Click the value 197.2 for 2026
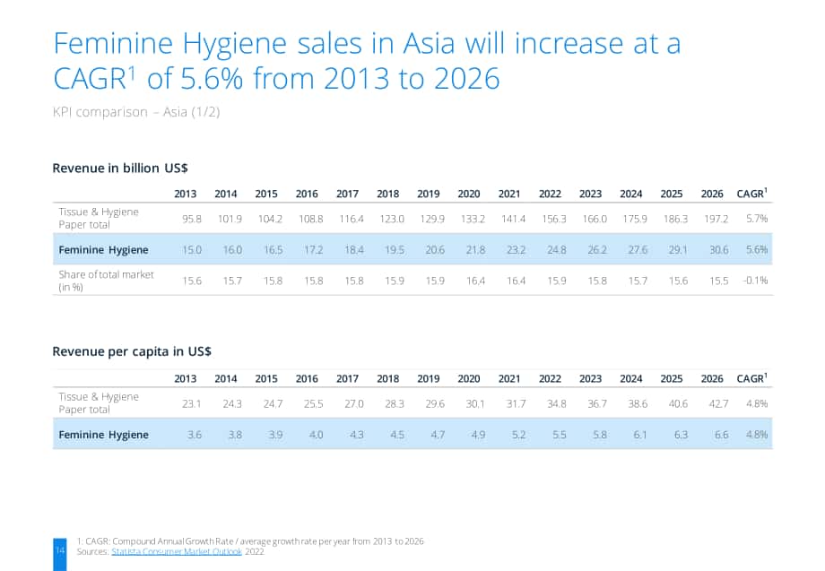The height and width of the screenshot is (571, 825). (716, 219)
